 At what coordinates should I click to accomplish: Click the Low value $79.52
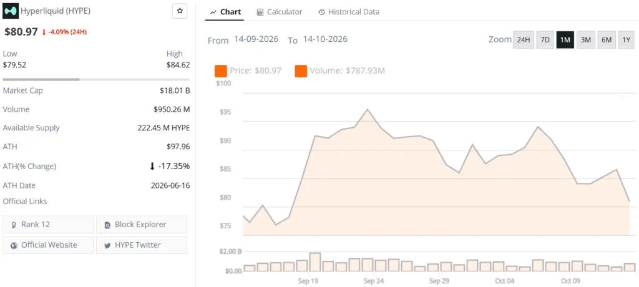(x=14, y=64)
